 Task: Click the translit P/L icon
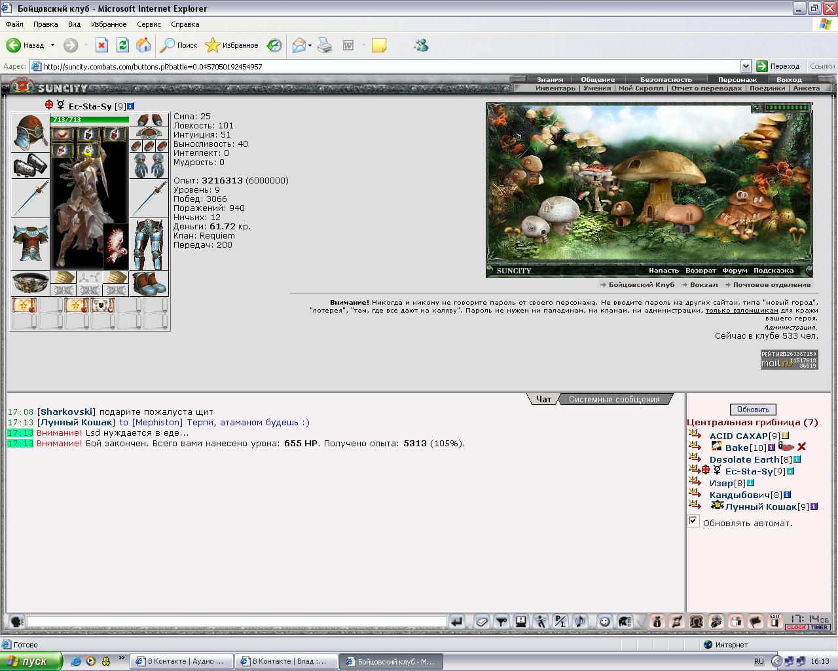click(560, 621)
